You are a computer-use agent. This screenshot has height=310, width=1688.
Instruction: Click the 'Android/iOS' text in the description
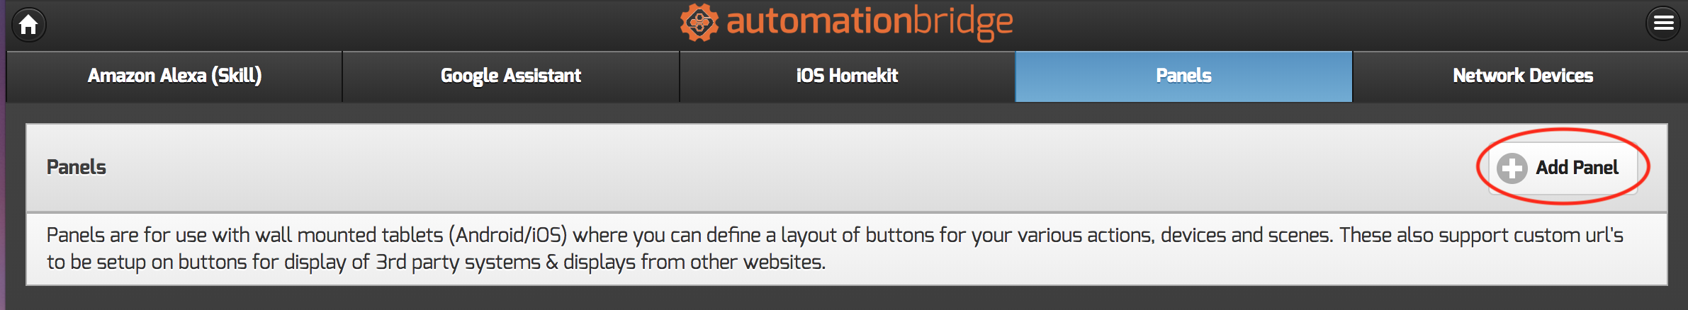pos(508,235)
